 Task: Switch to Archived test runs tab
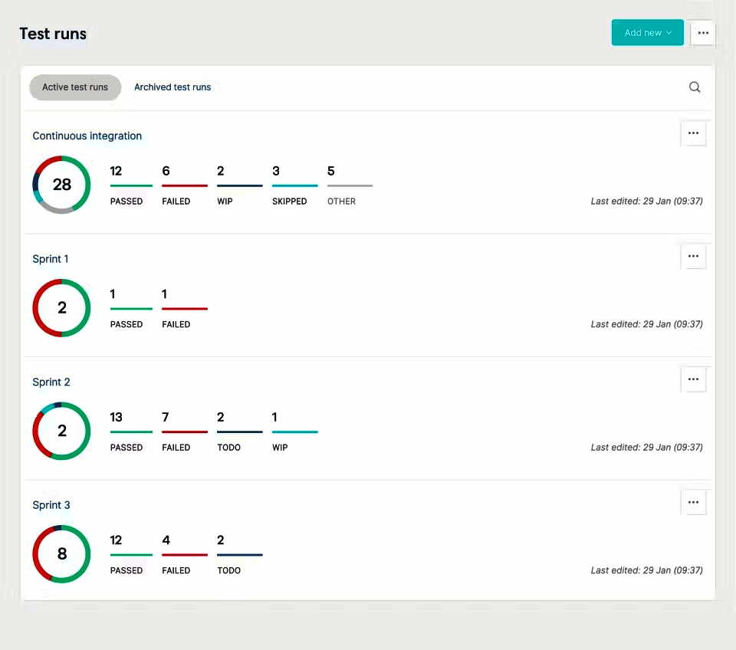172,87
